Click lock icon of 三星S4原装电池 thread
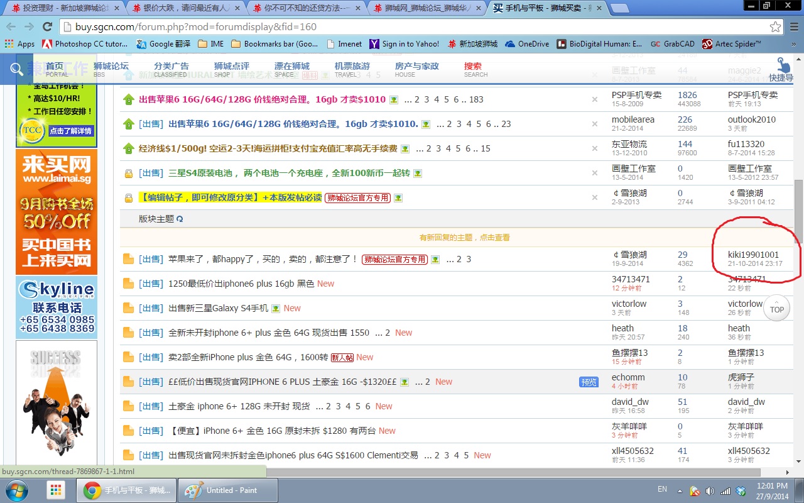This screenshot has width=804, height=503. 128,173
